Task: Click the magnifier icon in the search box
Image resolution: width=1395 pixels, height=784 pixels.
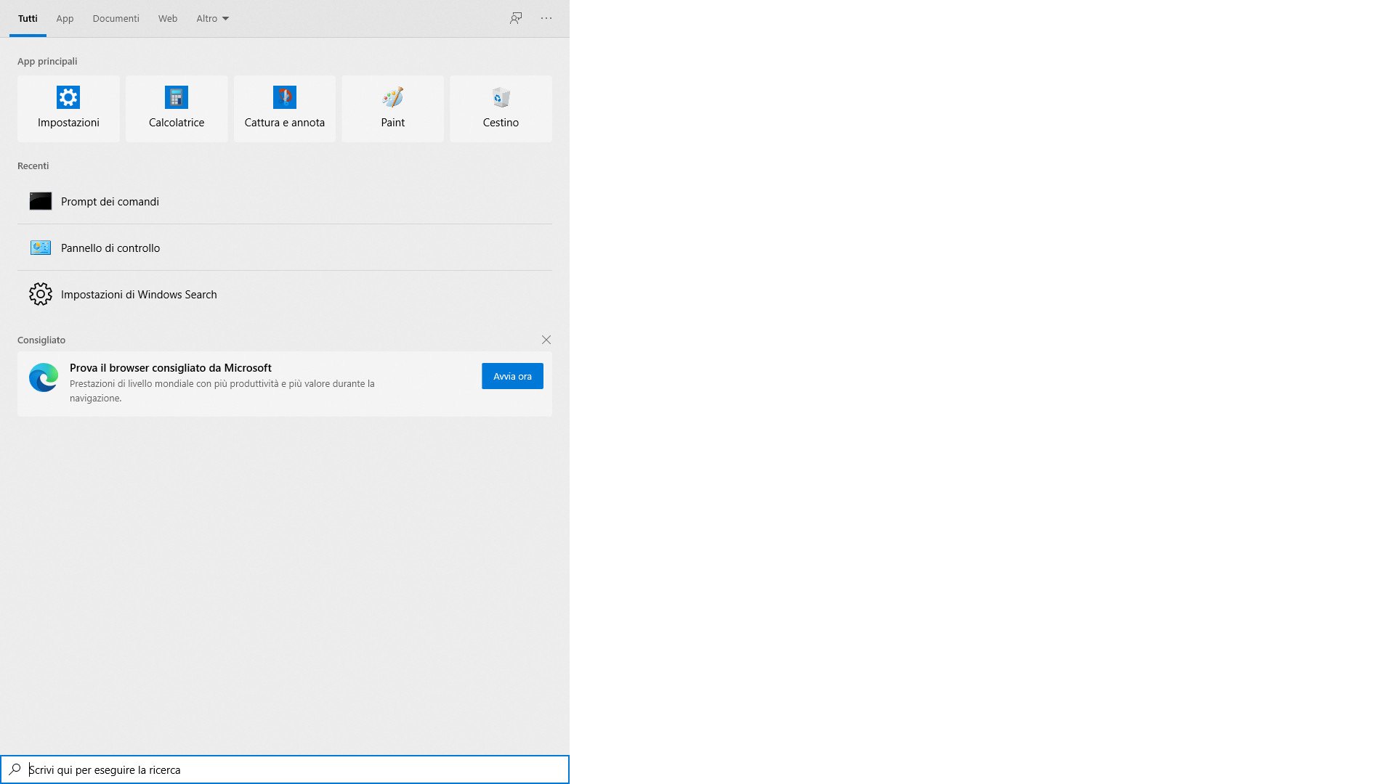Action: [x=15, y=769]
